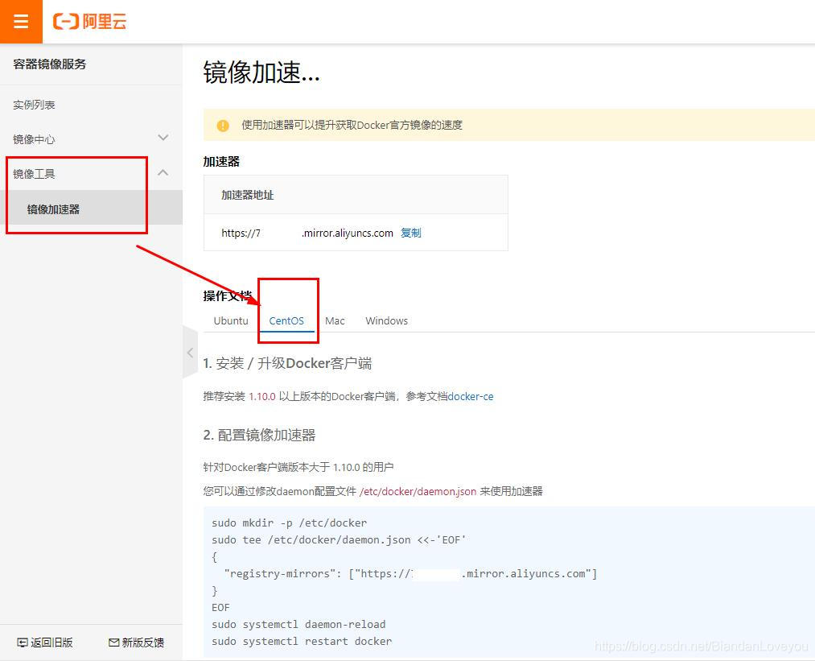Click the accelerator URL text
Viewport: 815px width, 661px height.
coord(307,233)
